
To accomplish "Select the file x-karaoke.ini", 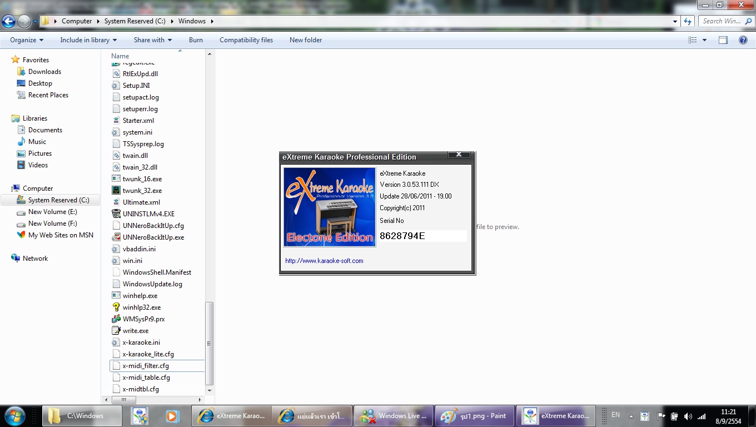I will [141, 342].
